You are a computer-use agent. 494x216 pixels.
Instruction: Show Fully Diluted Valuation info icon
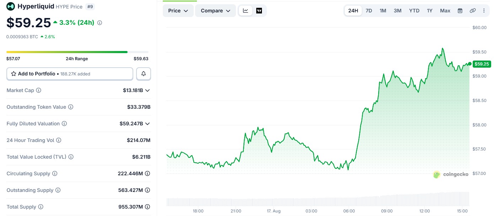(x=64, y=124)
